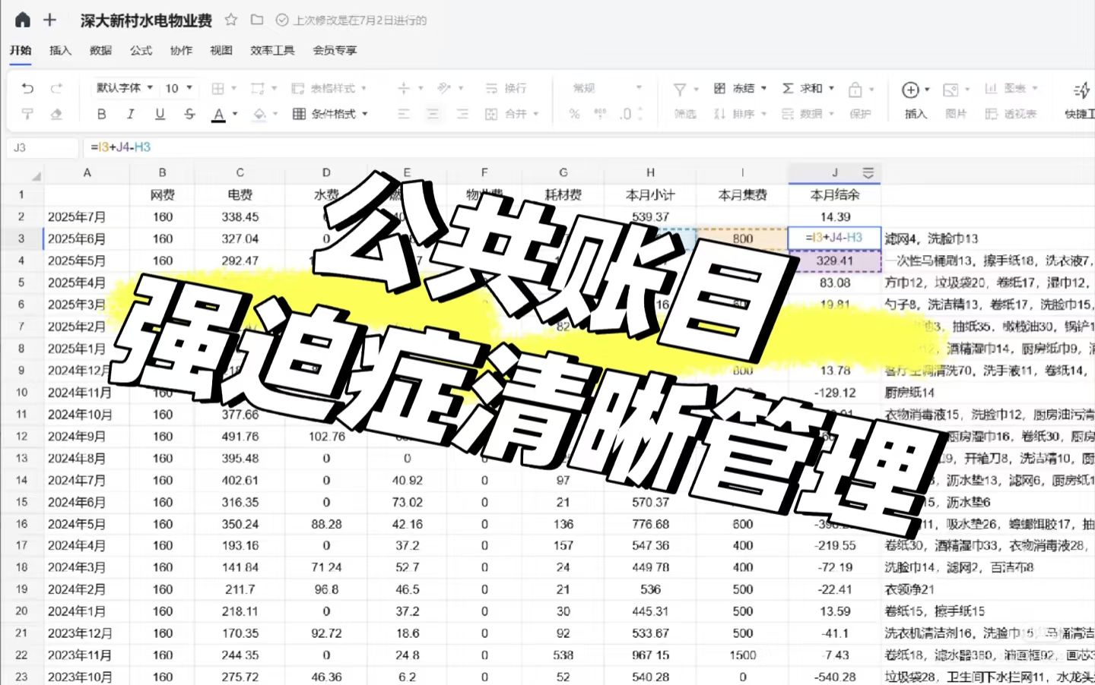
Task: Expand the 默认字体 font dropdown
Action: coord(125,88)
